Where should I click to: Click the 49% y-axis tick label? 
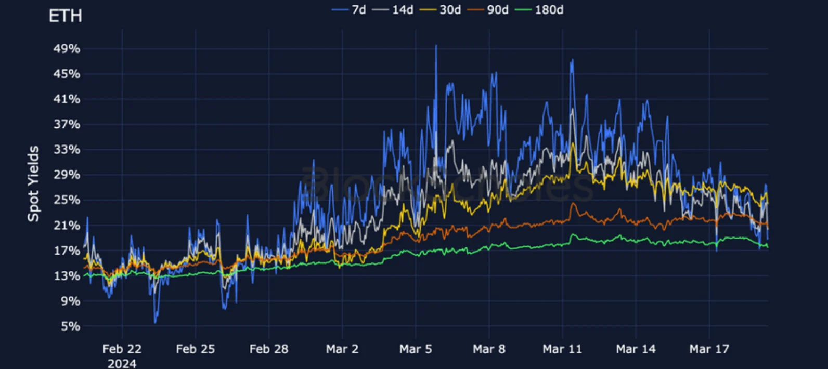[67, 49]
